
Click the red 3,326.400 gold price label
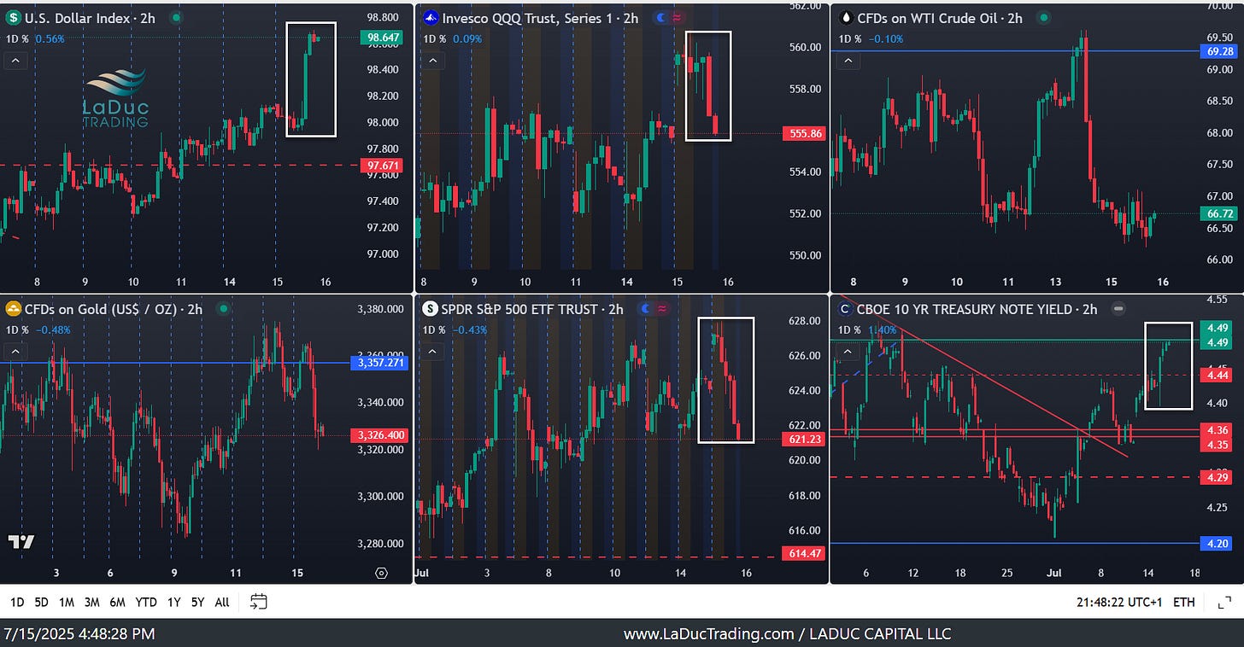coord(379,435)
